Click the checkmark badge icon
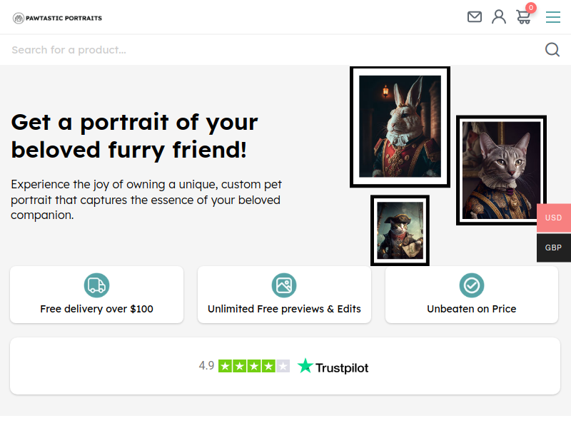This screenshot has height=428, width=571. pos(472,285)
